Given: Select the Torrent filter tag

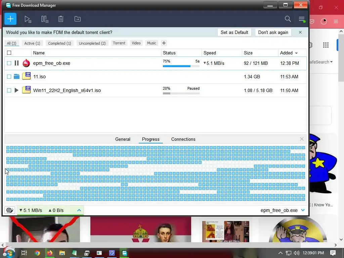Looking at the screenshot, I should coord(119,43).
